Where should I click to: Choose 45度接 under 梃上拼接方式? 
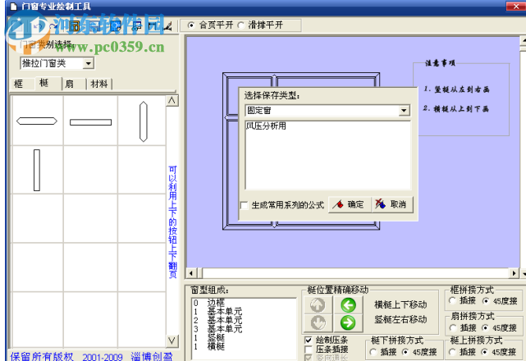pyautogui.click(x=484, y=352)
